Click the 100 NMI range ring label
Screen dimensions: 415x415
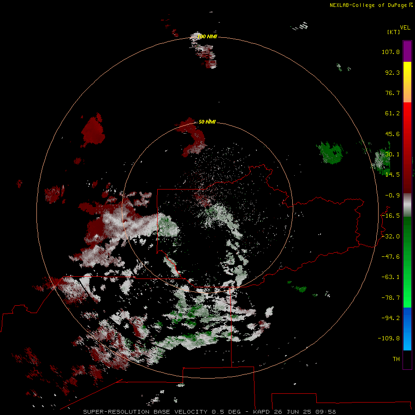(x=207, y=36)
